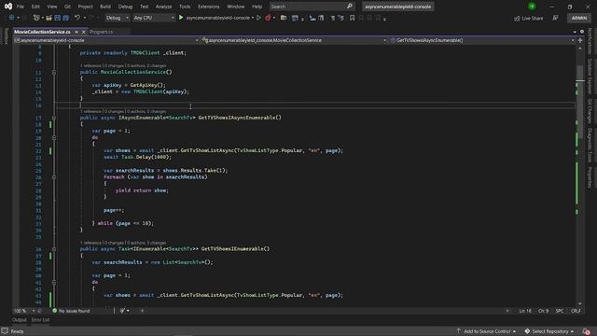Click the navigate backward button in toolbar
This screenshot has width=597, height=336.
pyautogui.click(x=11, y=18)
